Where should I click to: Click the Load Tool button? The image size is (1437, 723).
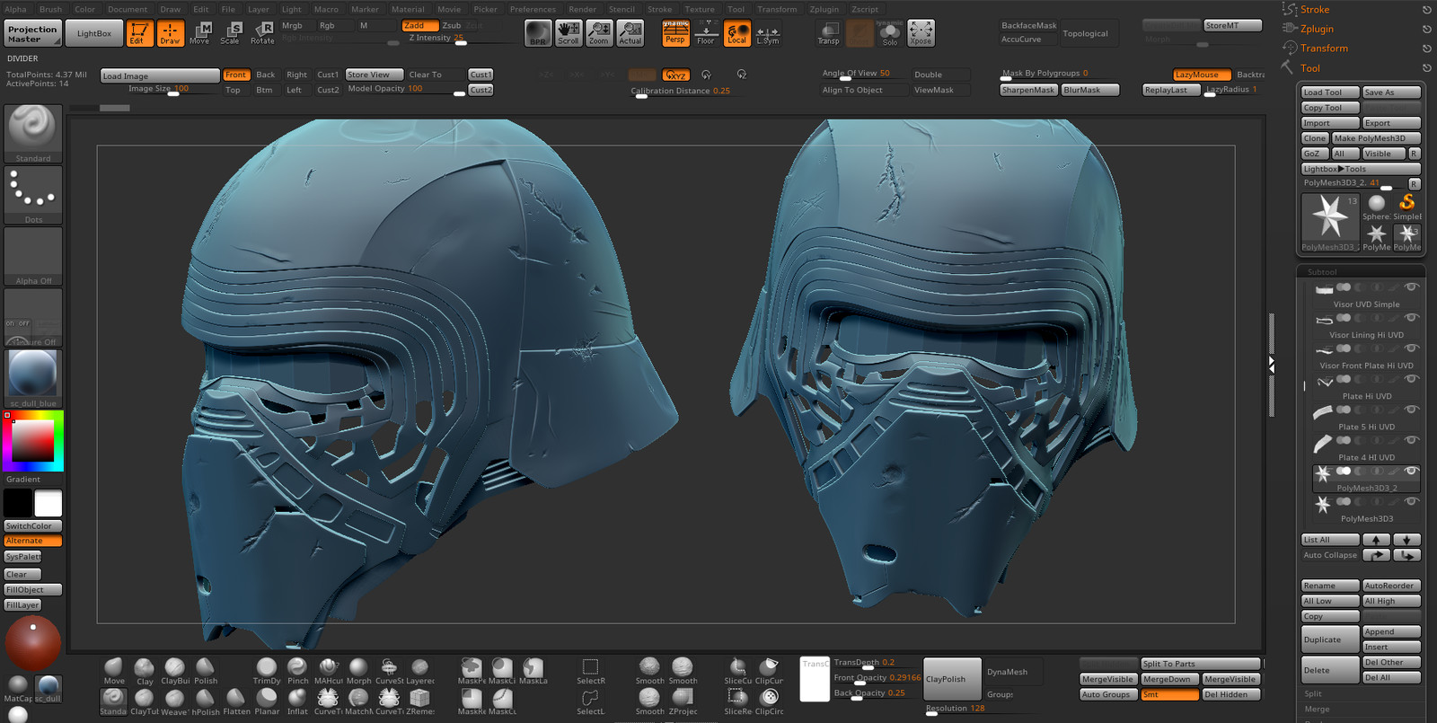click(x=1330, y=93)
